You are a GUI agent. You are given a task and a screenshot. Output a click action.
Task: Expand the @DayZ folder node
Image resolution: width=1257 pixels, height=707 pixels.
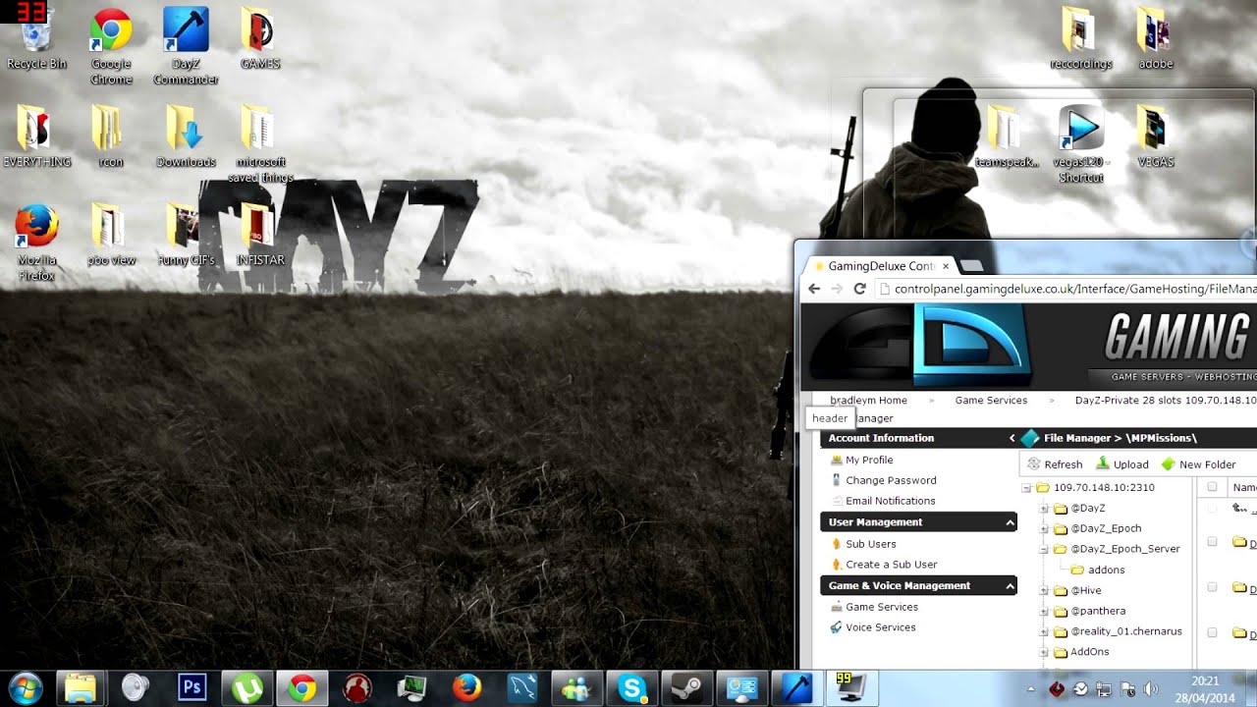(x=1044, y=509)
